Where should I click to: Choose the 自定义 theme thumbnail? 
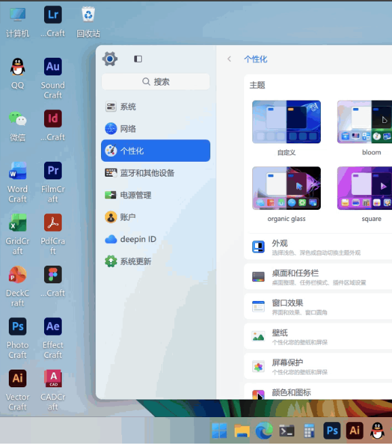[x=286, y=122]
